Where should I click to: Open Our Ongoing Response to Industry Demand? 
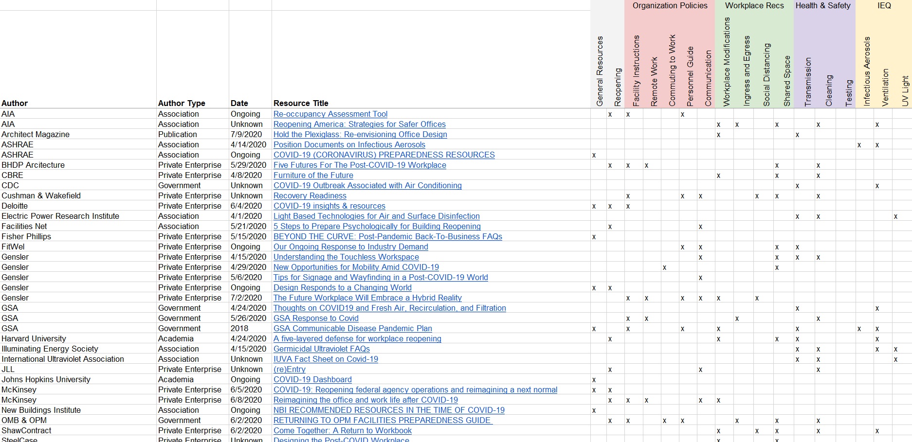coord(351,247)
